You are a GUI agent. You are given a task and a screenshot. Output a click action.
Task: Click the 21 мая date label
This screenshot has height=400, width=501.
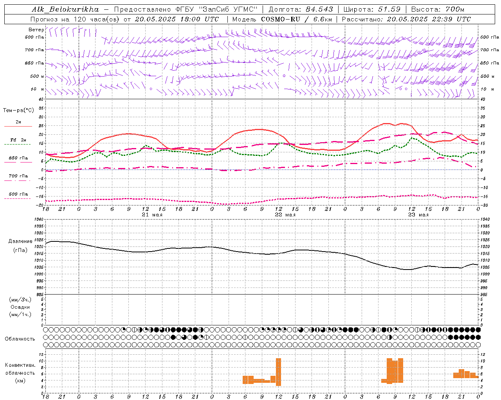pos(152,215)
